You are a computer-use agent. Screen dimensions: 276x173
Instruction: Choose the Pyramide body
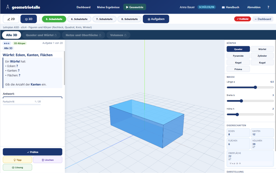[x=238, y=56]
